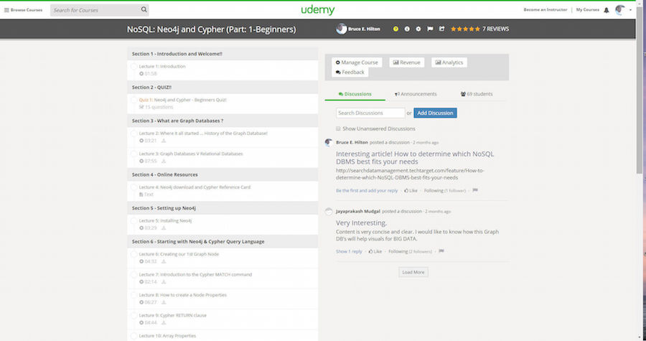
Task: Mark Lecture 2 completion circle
Action: point(134,134)
